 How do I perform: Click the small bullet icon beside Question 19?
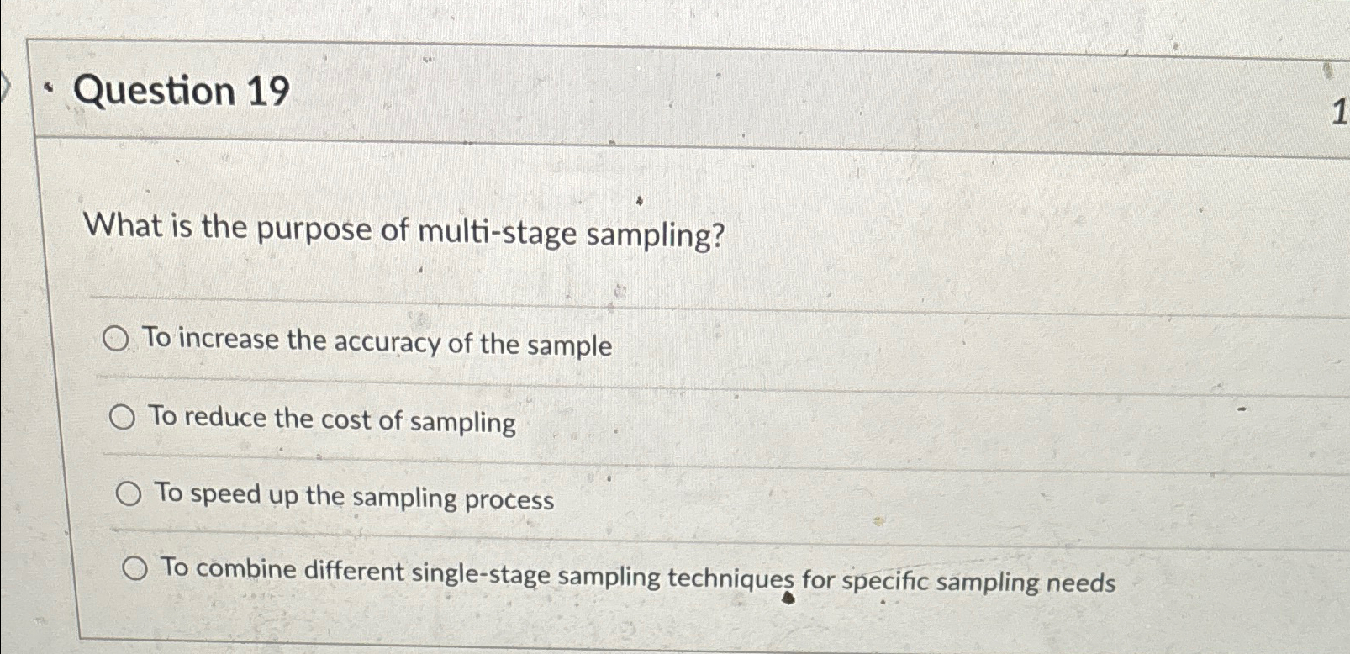pos(48,85)
